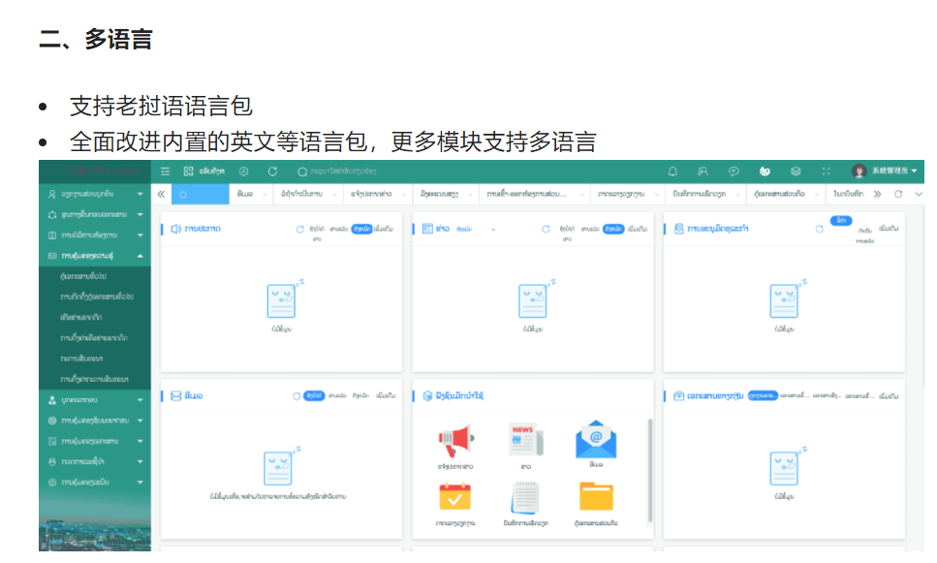Open the NEWS newspaper shortcut icon
Image resolution: width=937 pixels, height=563 pixels.
point(525,440)
